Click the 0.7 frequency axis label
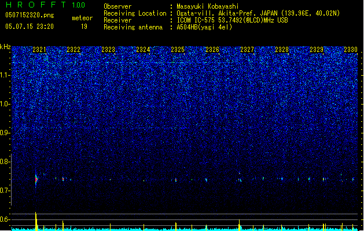The image size is (364, 231). point(5,191)
